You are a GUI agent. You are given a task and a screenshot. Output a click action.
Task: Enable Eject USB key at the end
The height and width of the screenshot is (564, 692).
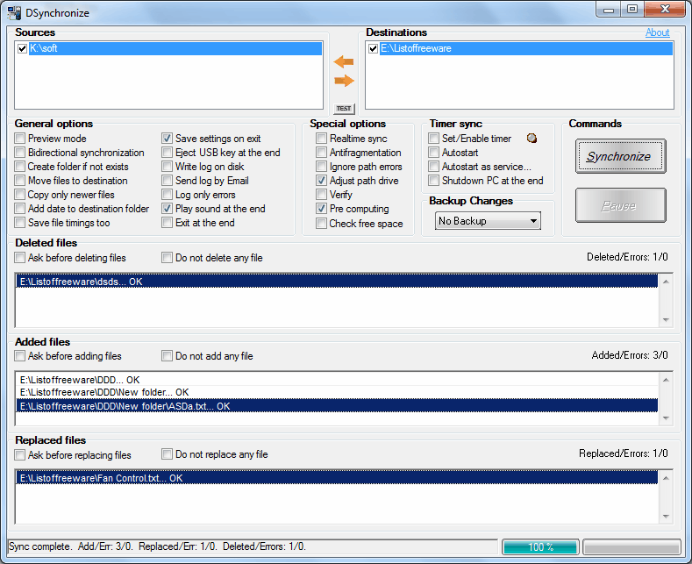[167, 153]
